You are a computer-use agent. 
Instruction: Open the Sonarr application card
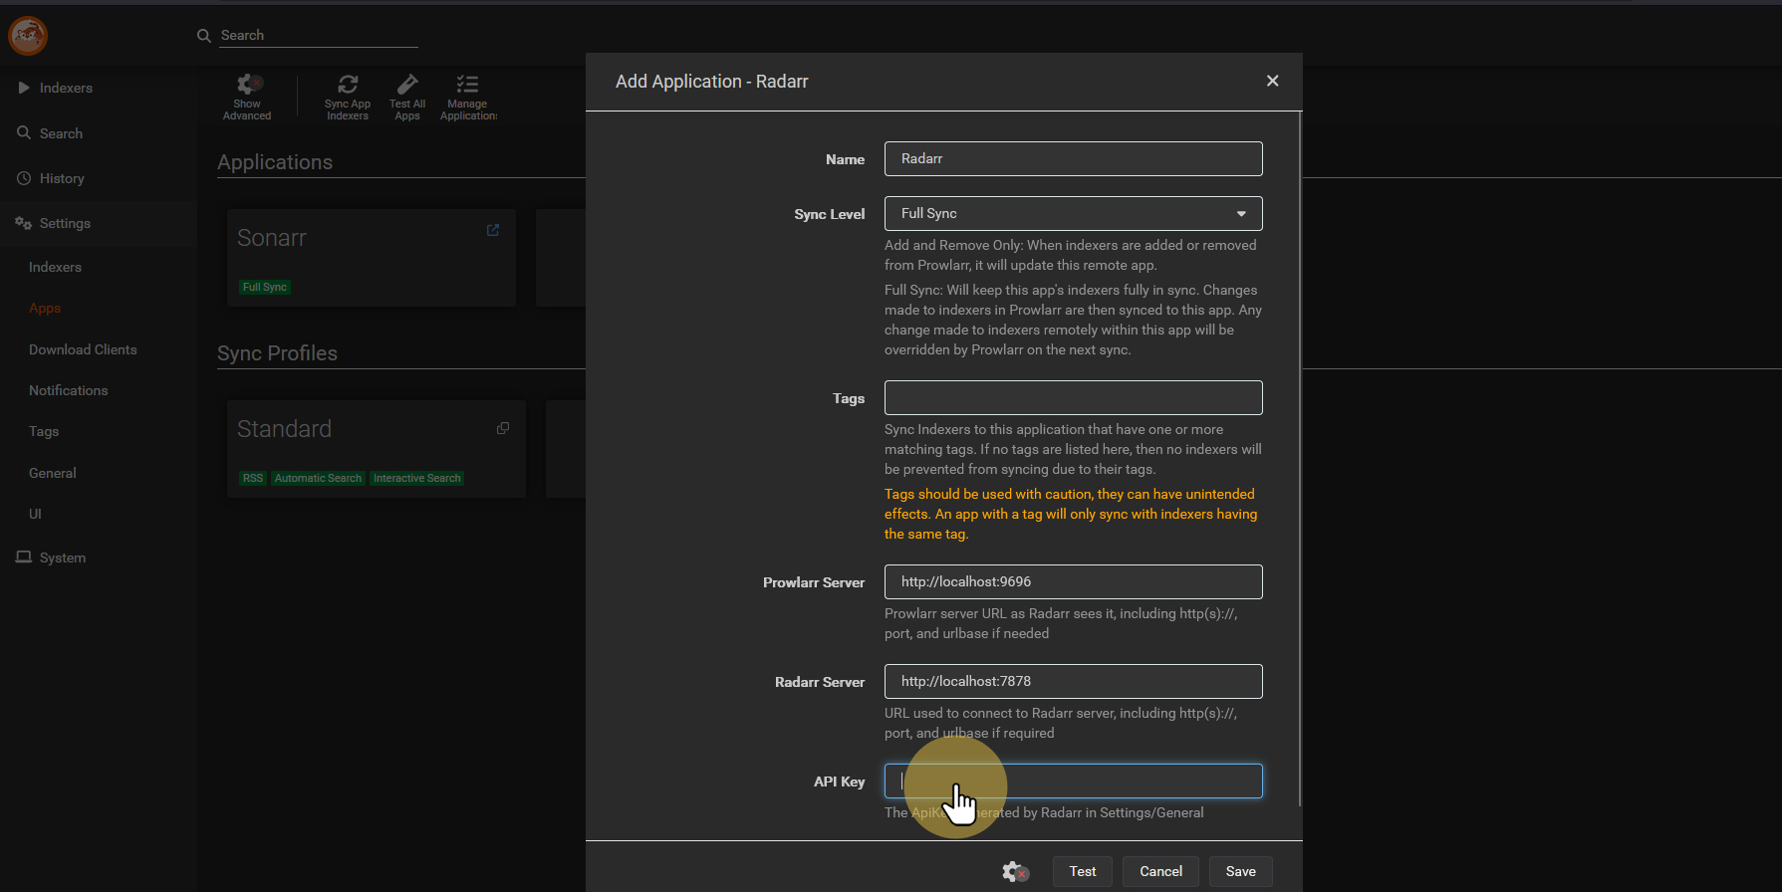372,258
